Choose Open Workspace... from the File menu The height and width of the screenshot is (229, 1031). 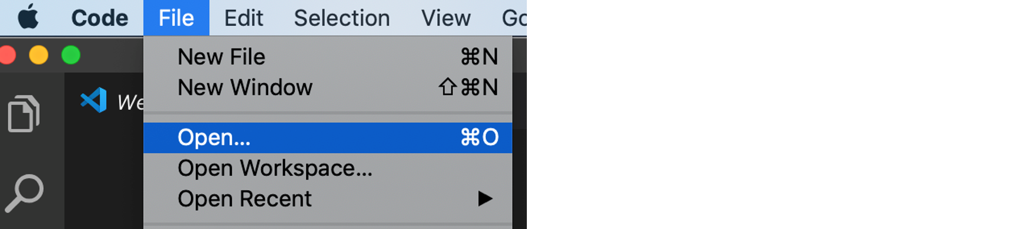(328, 168)
